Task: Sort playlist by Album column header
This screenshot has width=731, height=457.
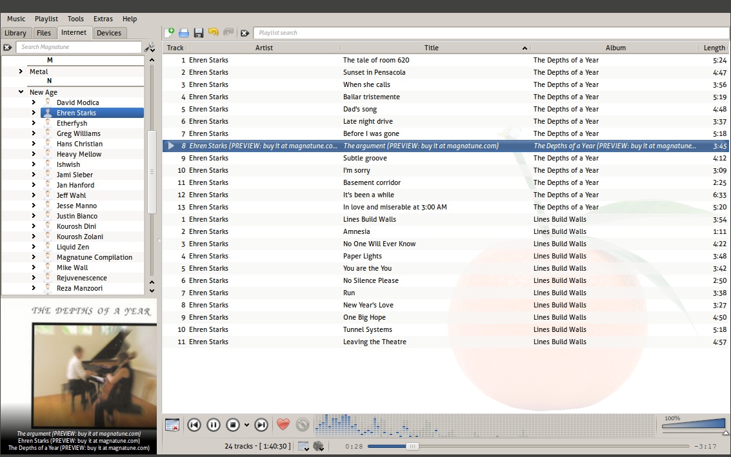Action: click(x=616, y=48)
